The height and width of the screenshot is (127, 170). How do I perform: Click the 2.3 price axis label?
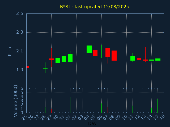click(20, 32)
